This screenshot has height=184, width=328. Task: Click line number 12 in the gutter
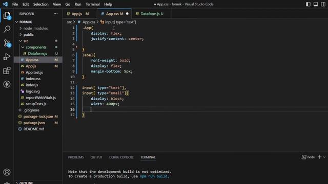(x=72, y=87)
